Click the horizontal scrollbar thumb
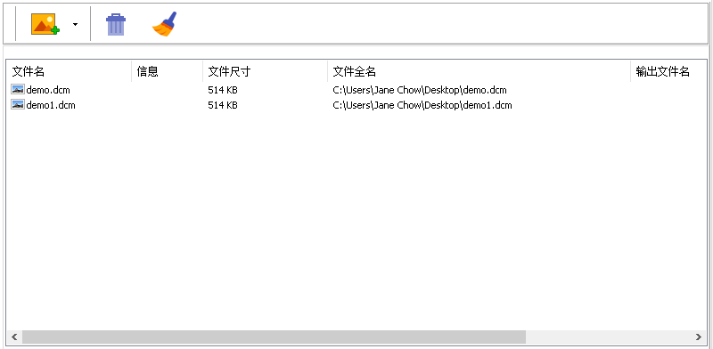Viewport: 713px width, 349px height. (274, 337)
